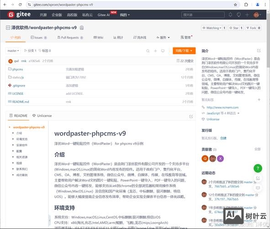This screenshot has height=229, width=270.
Task: Open the 统计 statistics tab
Action: [118, 38]
